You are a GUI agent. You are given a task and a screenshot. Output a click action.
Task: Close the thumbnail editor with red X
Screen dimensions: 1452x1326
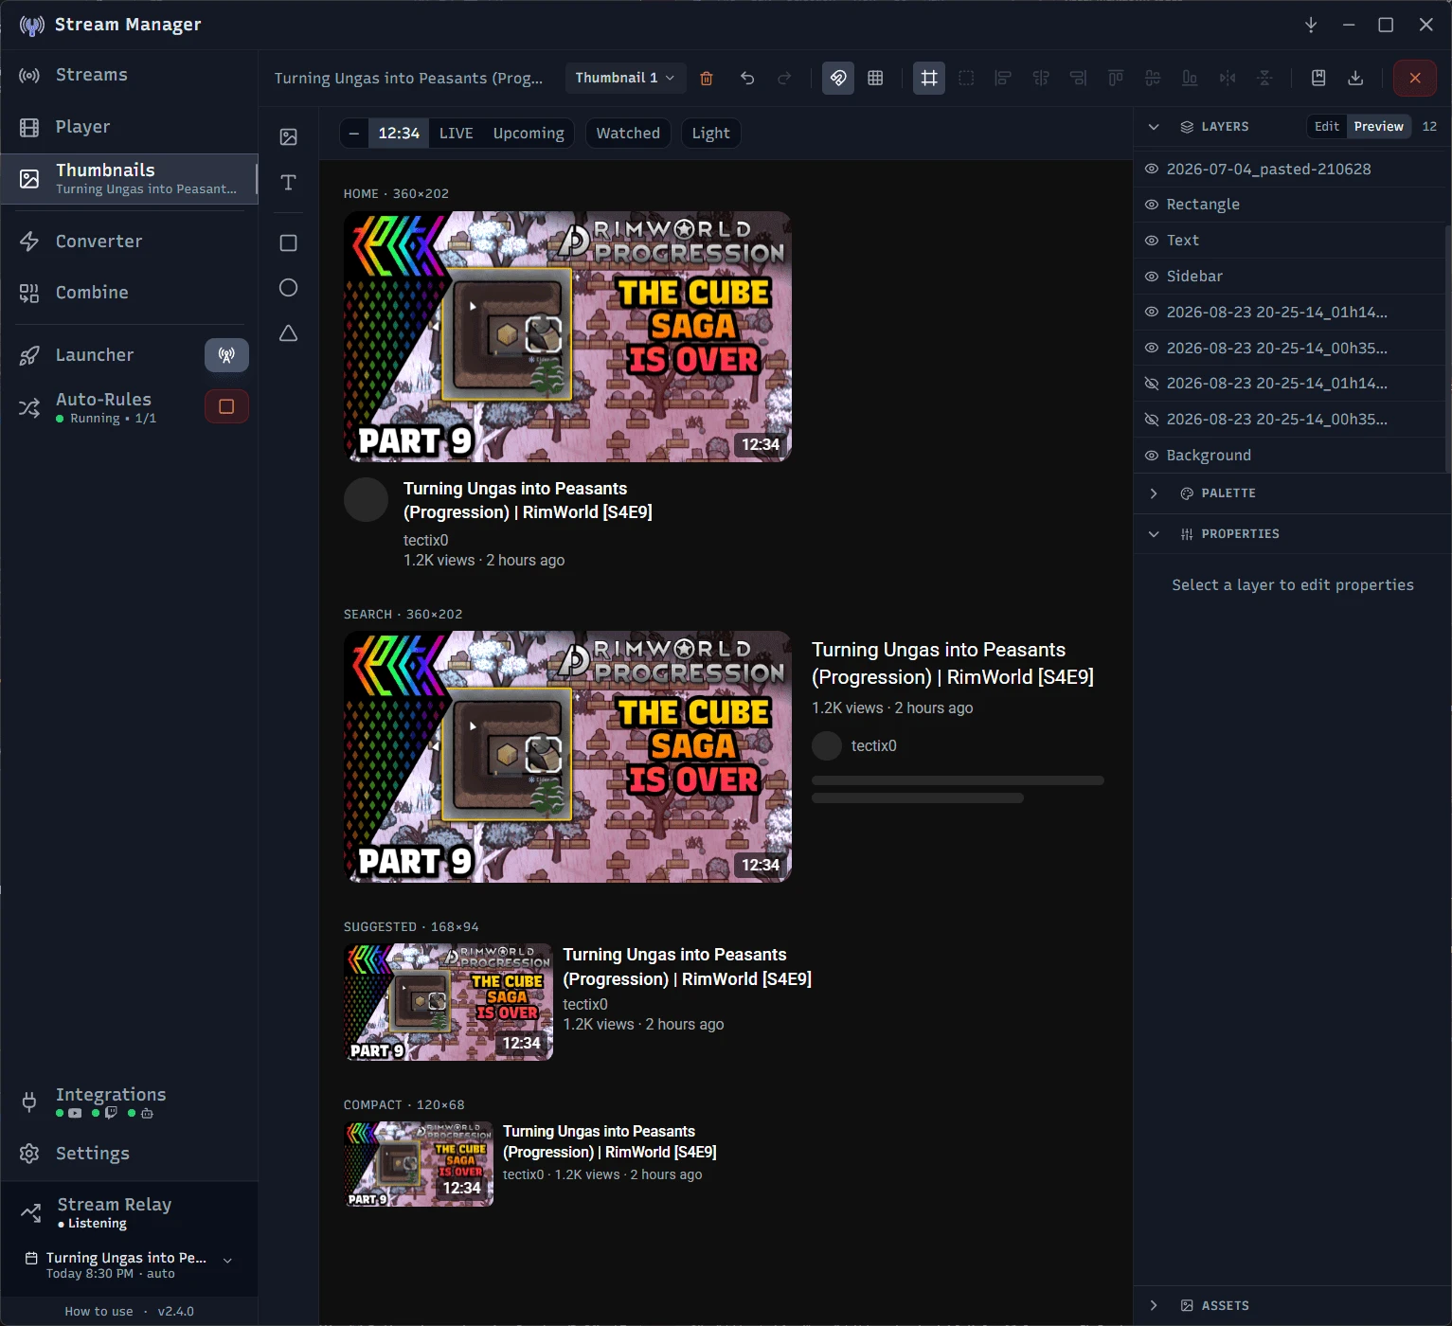1415,78
